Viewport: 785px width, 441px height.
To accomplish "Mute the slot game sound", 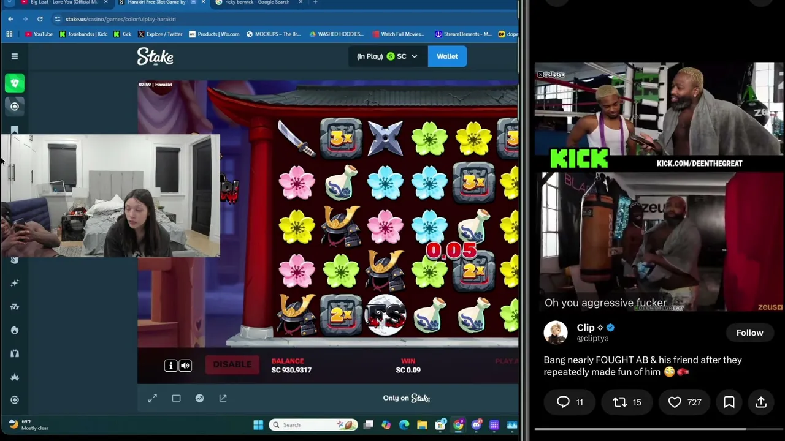I will [x=185, y=366].
